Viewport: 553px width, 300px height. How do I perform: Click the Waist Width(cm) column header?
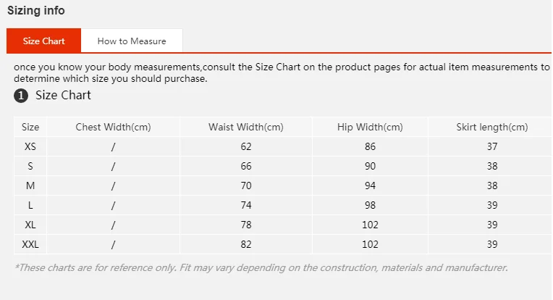pos(246,127)
